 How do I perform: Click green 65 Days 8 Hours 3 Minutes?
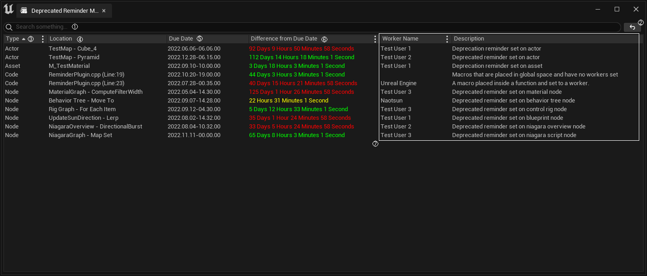point(297,135)
